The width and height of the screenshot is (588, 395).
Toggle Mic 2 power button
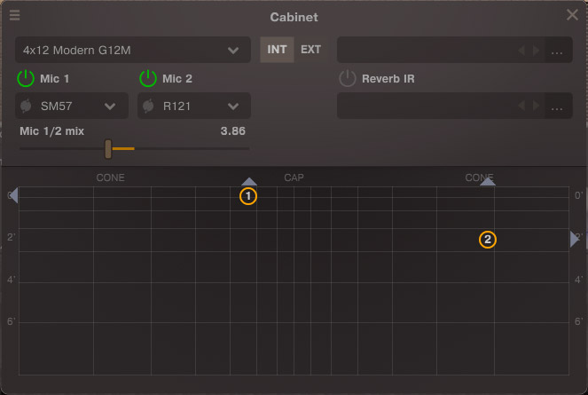click(x=147, y=78)
